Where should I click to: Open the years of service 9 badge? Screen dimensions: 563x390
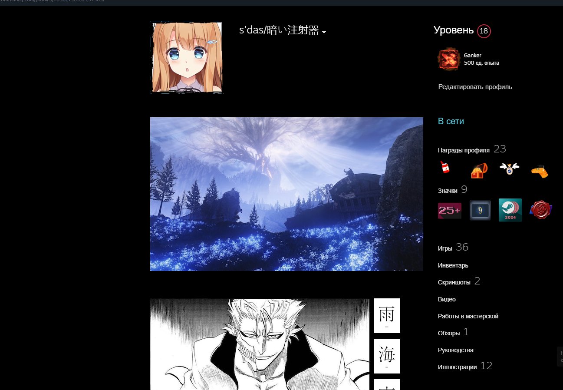pos(480,210)
